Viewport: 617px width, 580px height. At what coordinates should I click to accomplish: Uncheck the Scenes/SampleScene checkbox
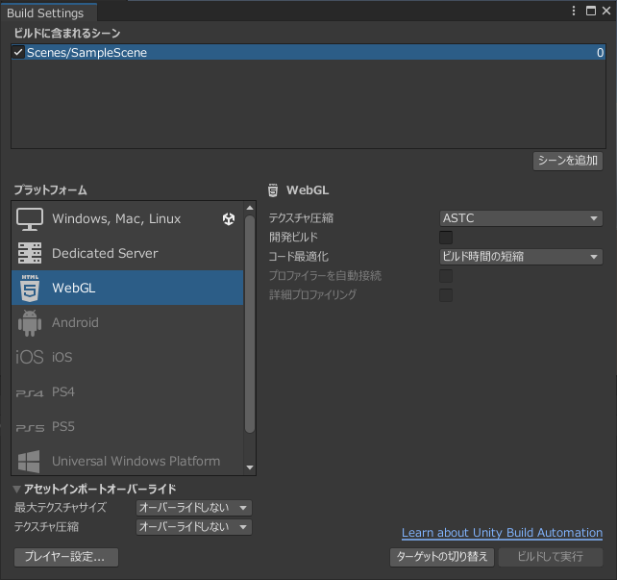pos(18,52)
